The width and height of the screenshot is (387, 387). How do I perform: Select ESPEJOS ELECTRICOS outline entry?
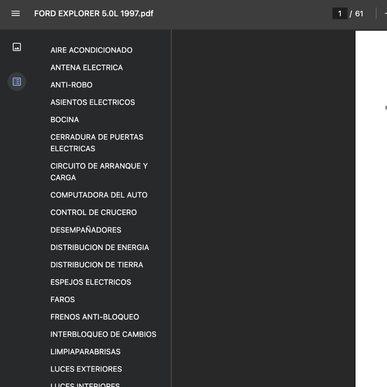pyautogui.click(x=91, y=282)
